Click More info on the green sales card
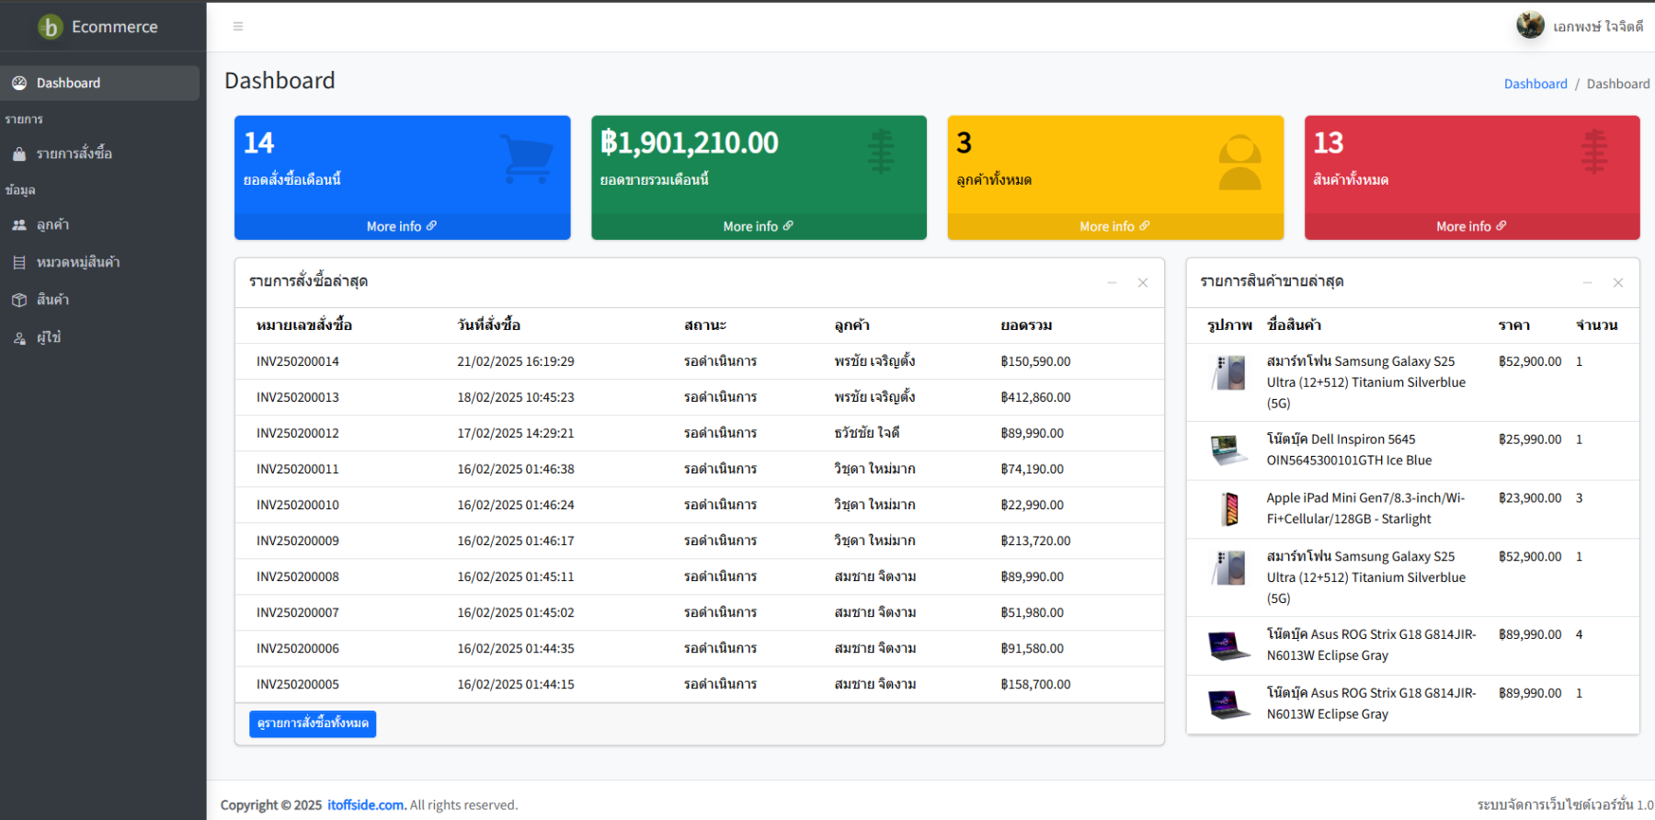 759,226
